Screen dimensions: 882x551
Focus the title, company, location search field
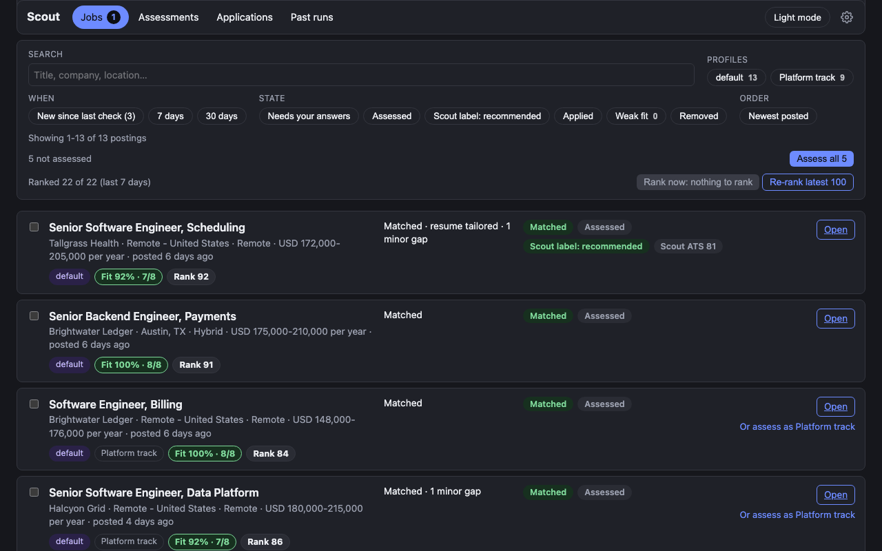tap(361, 75)
